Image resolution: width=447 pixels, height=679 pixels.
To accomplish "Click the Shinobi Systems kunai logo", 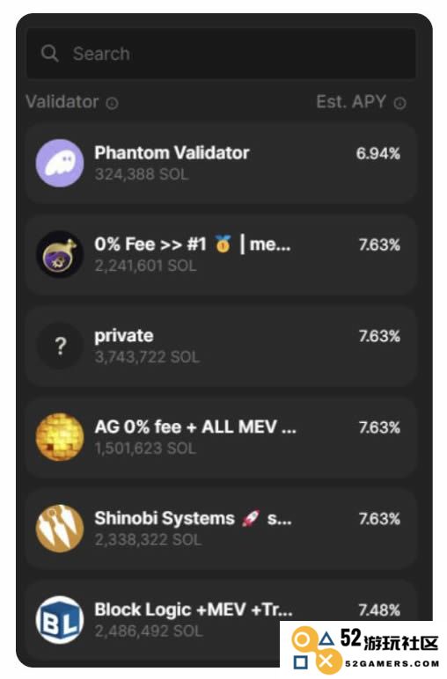I will [x=60, y=529].
